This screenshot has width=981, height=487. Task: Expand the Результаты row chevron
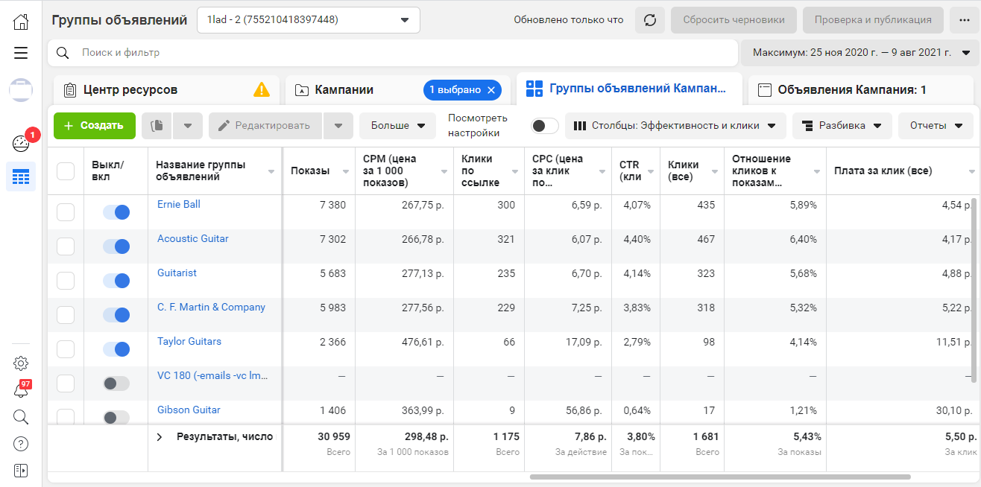(x=160, y=437)
